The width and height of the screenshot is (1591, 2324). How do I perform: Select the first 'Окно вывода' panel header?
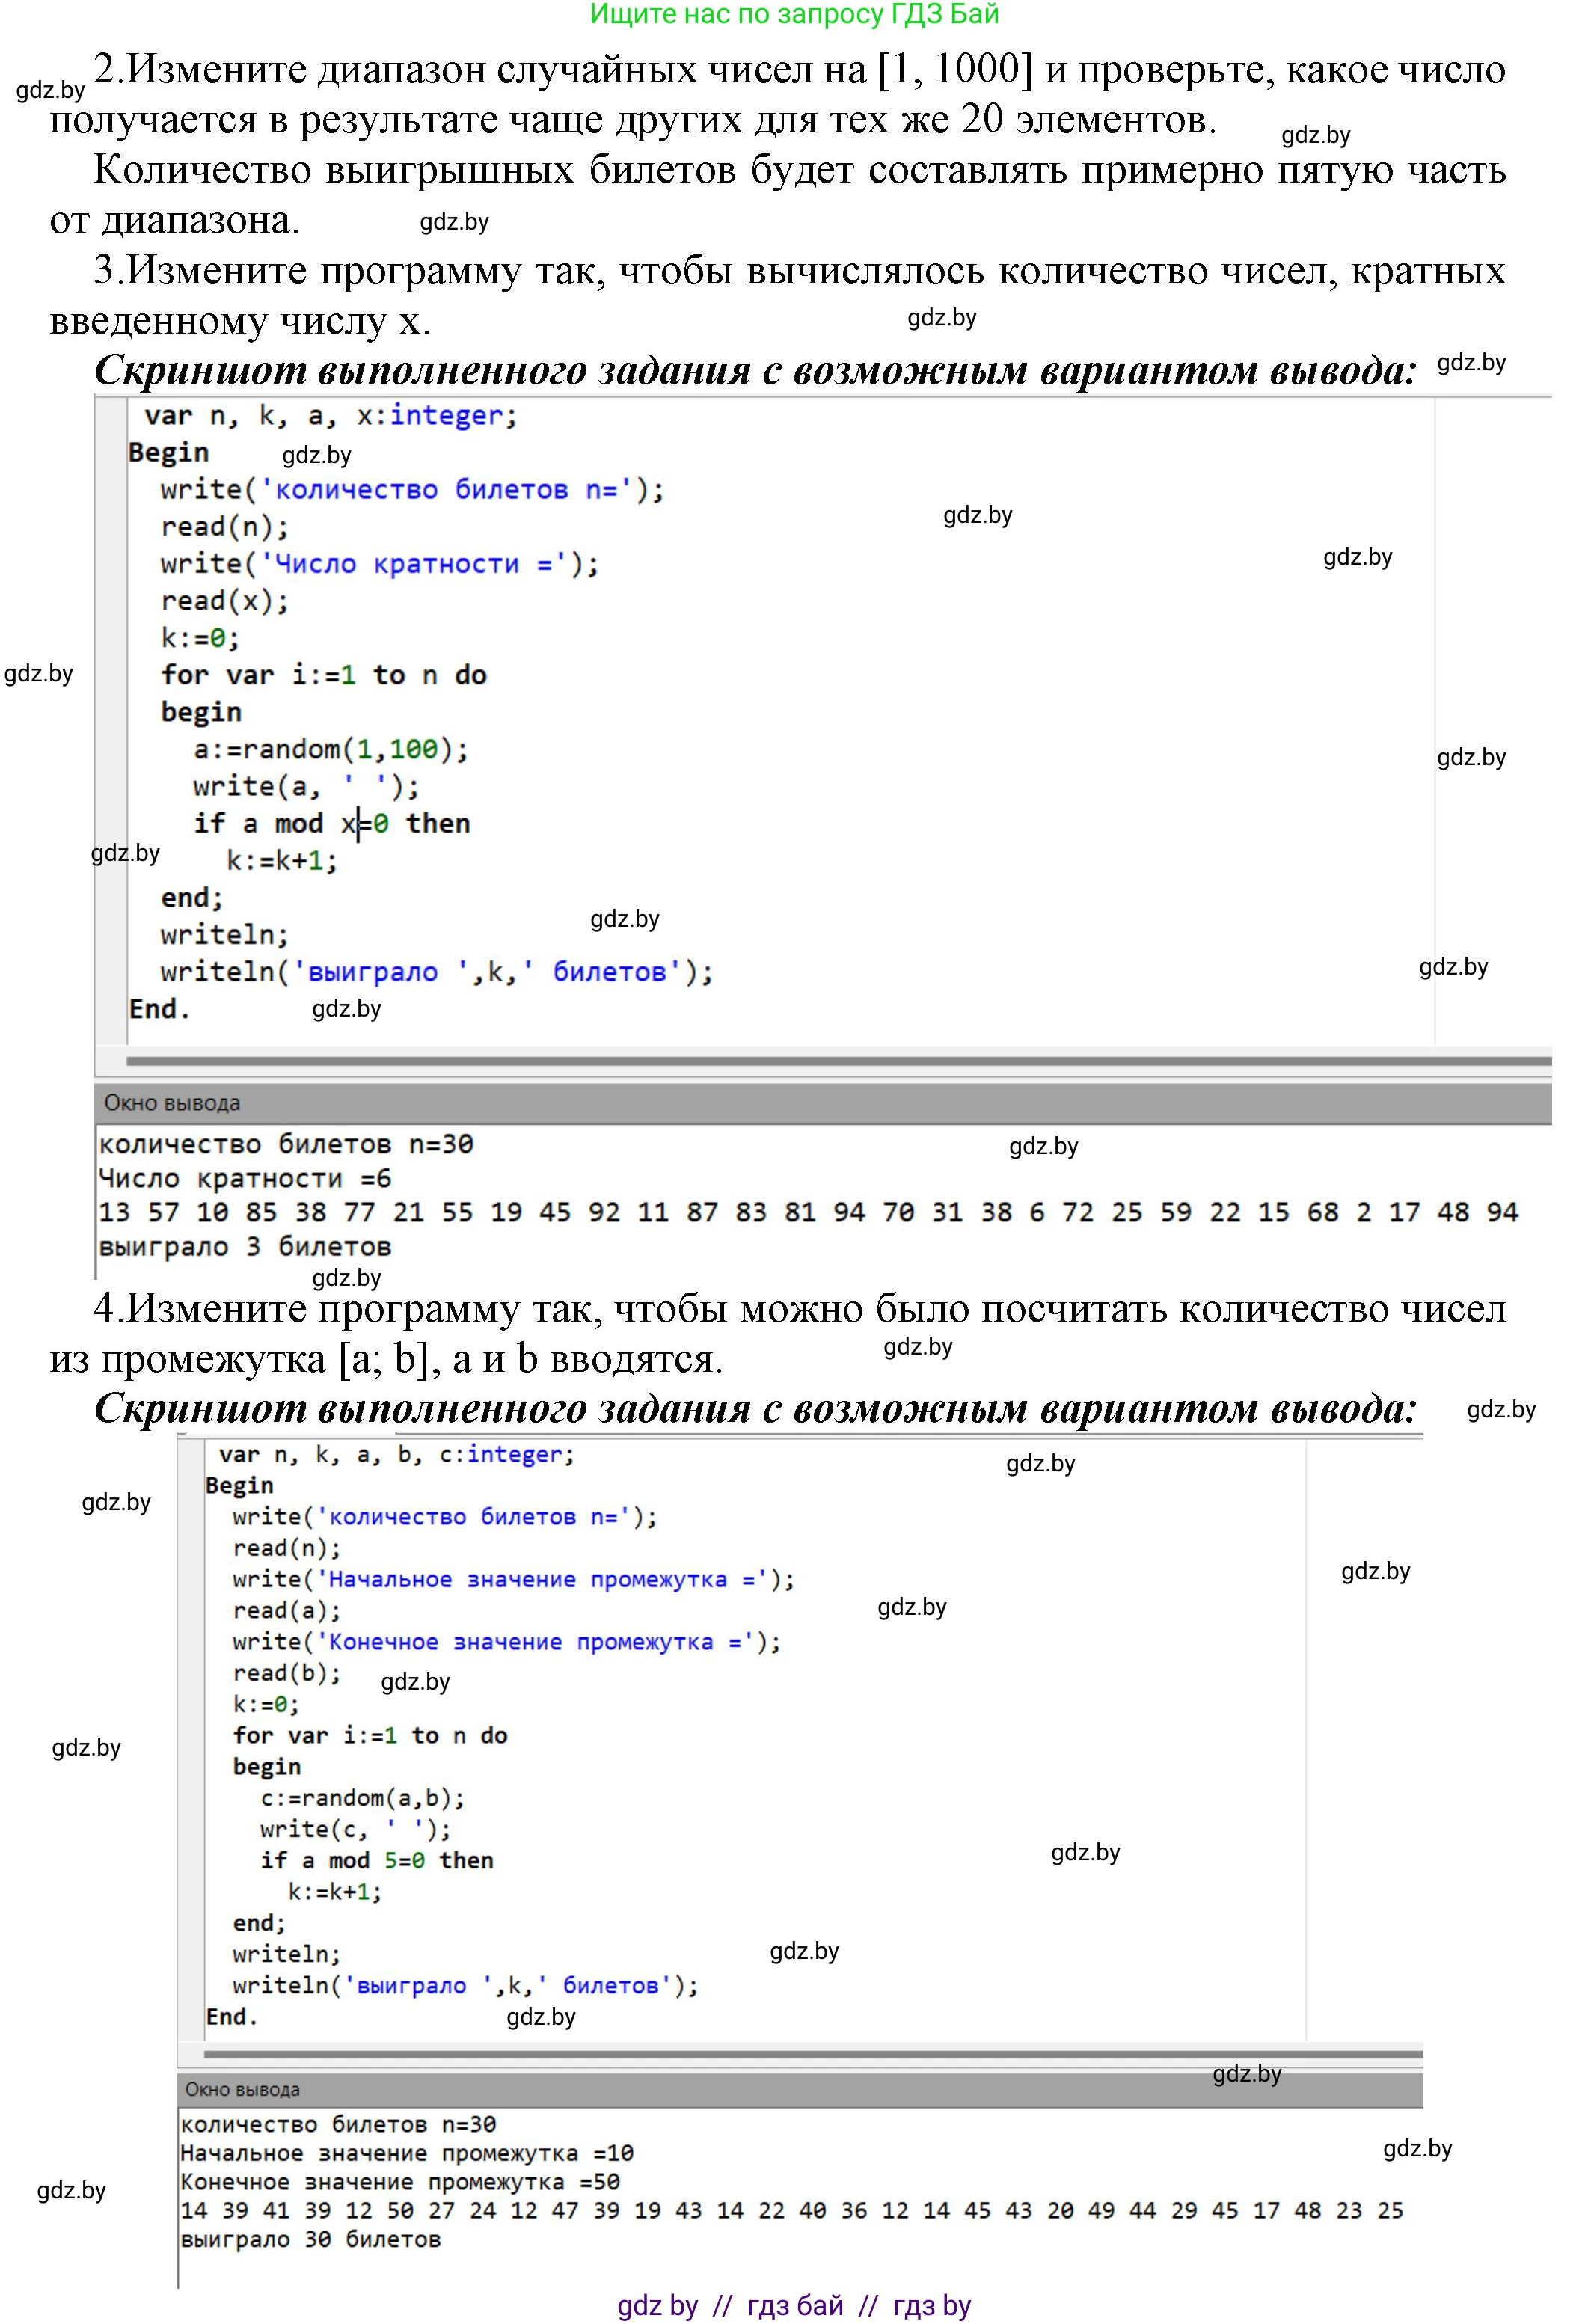[x=172, y=1103]
